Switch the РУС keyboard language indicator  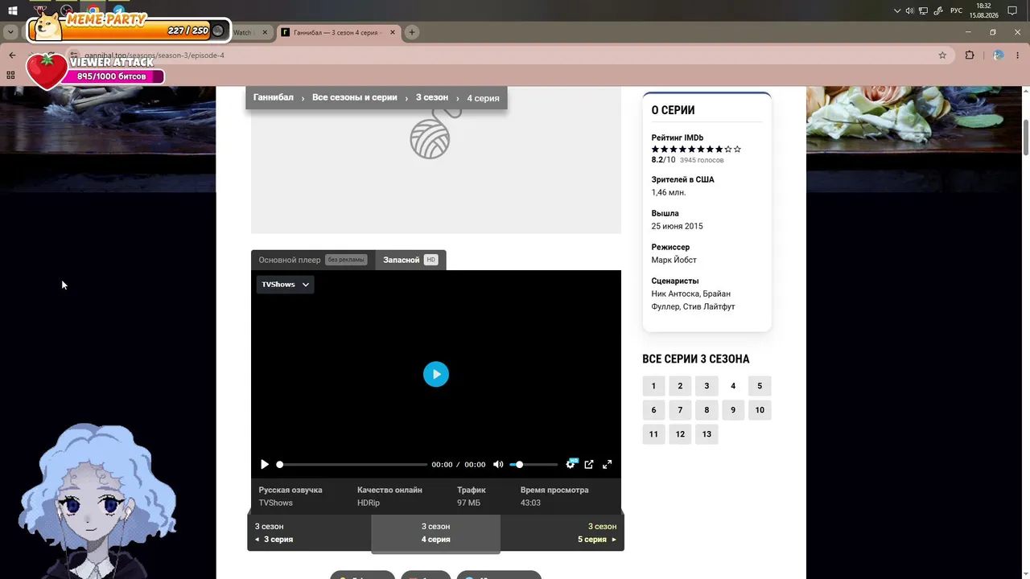[x=956, y=11]
